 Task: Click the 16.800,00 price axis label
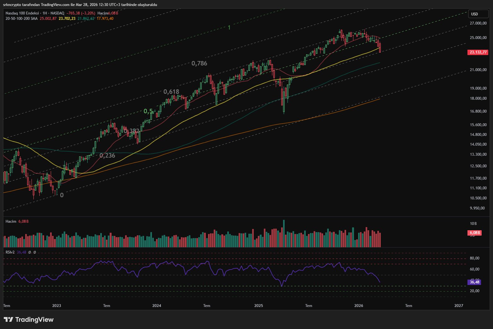pyautogui.click(x=478, y=111)
